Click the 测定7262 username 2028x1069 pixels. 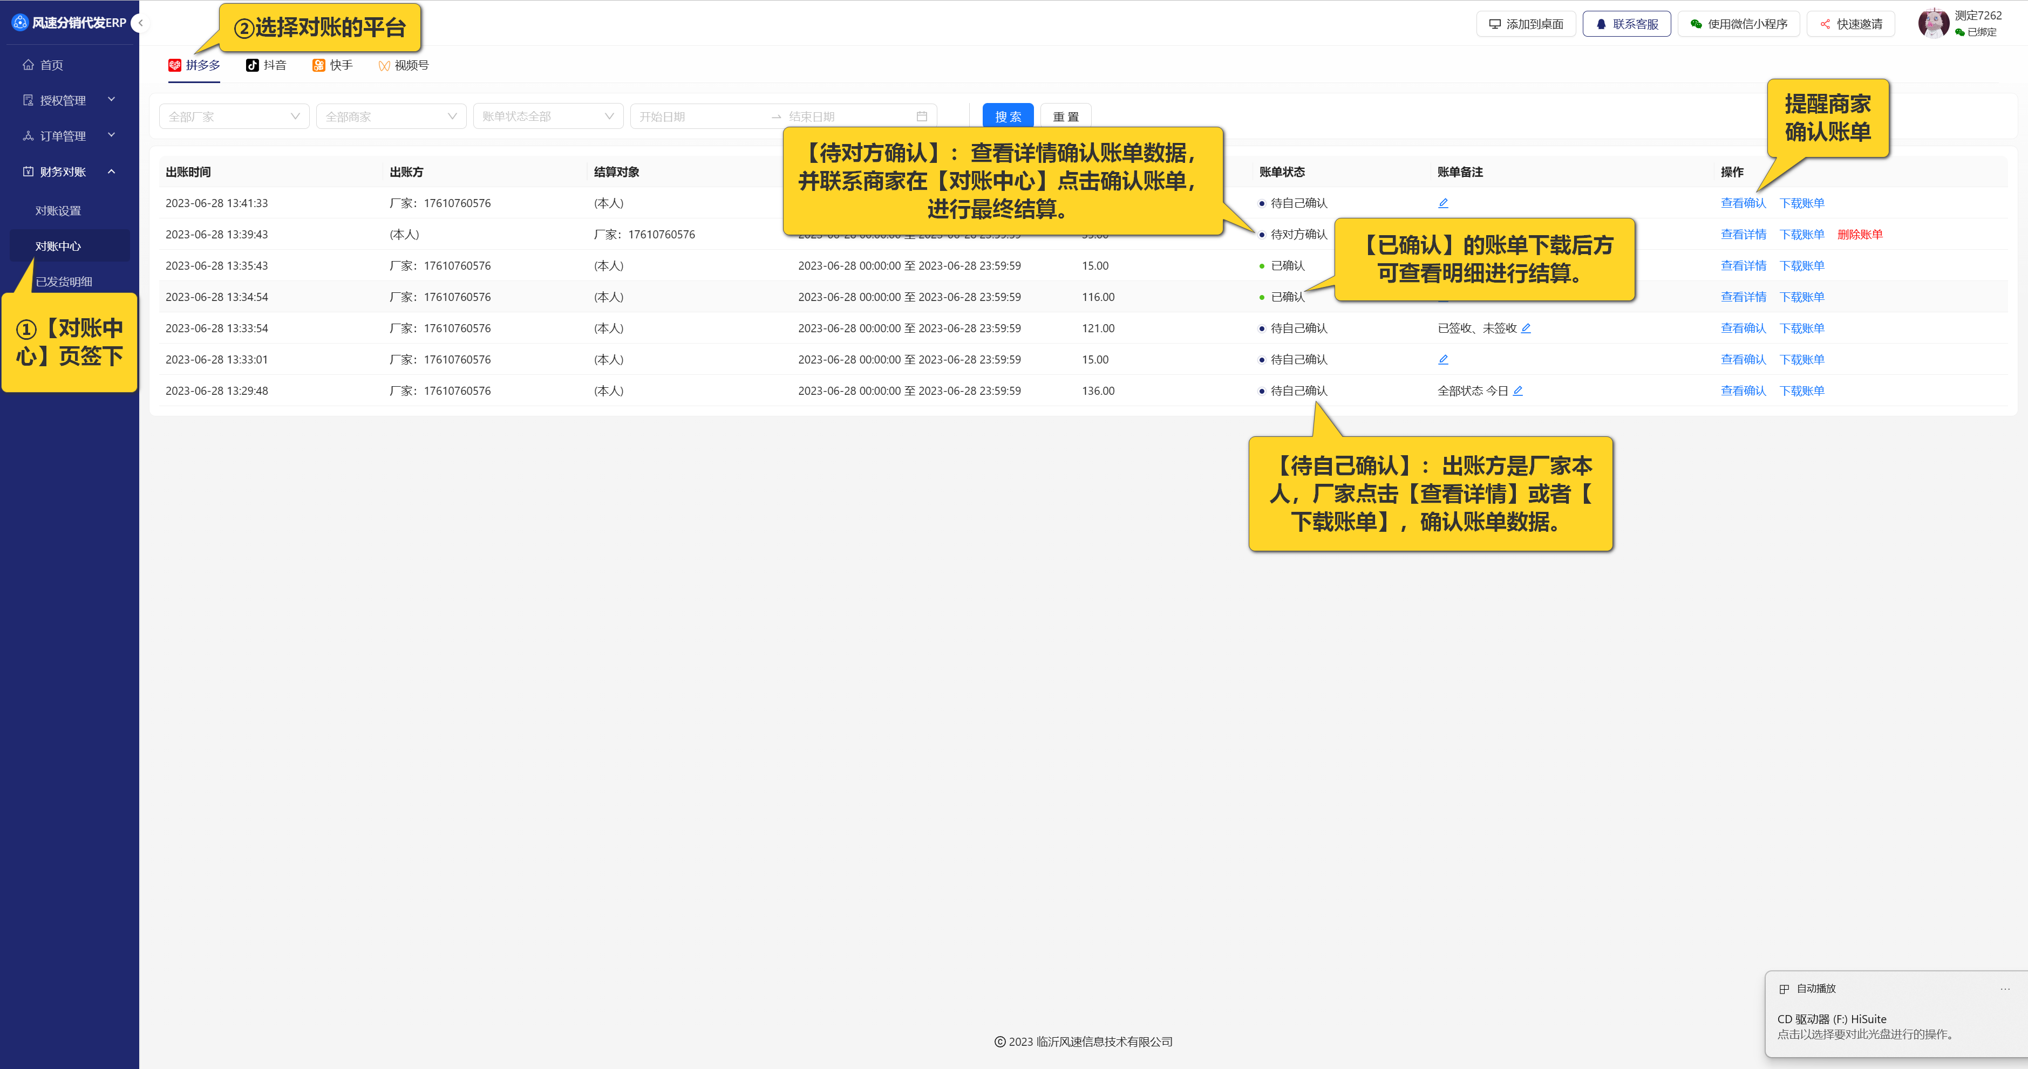pos(1978,15)
